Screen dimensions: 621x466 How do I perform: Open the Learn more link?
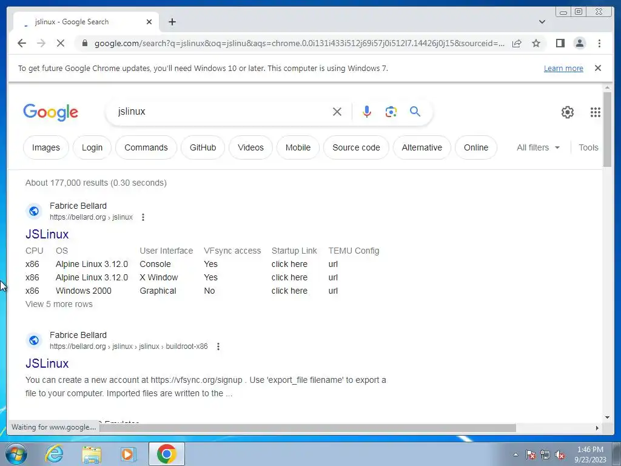pos(563,68)
